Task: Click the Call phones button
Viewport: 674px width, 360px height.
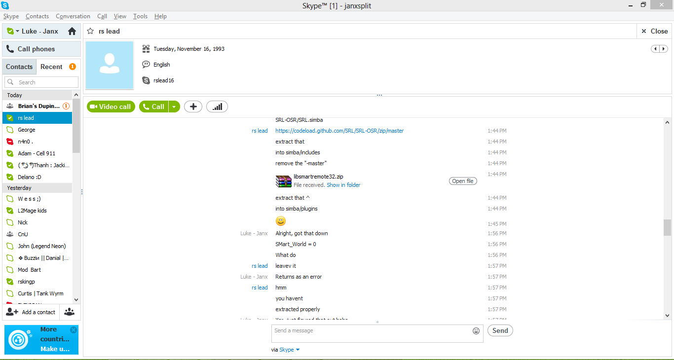Action: 41,49
